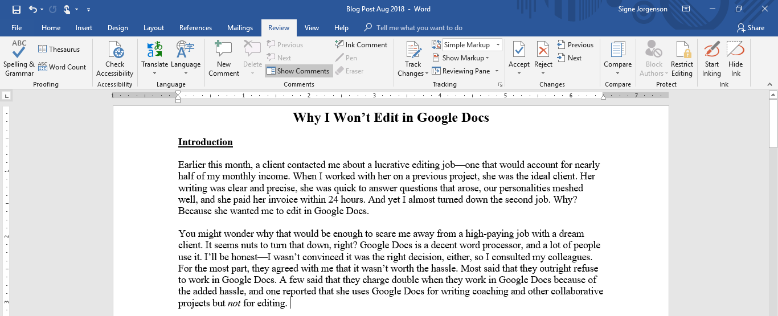The height and width of the screenshot is (316, 778).
Task: Click the Undo arrow icon
Action: (x=32, y=9)
